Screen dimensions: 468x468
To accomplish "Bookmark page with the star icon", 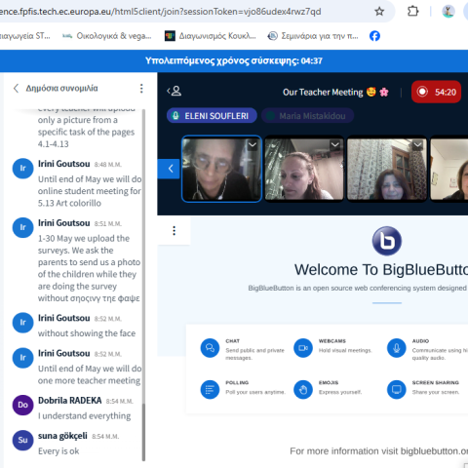I will coord(379,12).
